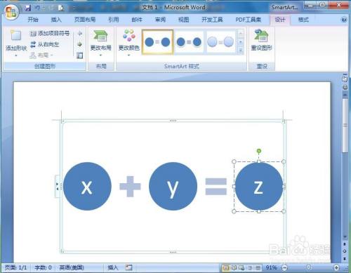Click the macro recording icon in status bar
Viewport: 351px width, 273px height.
(x=128, y=267)
